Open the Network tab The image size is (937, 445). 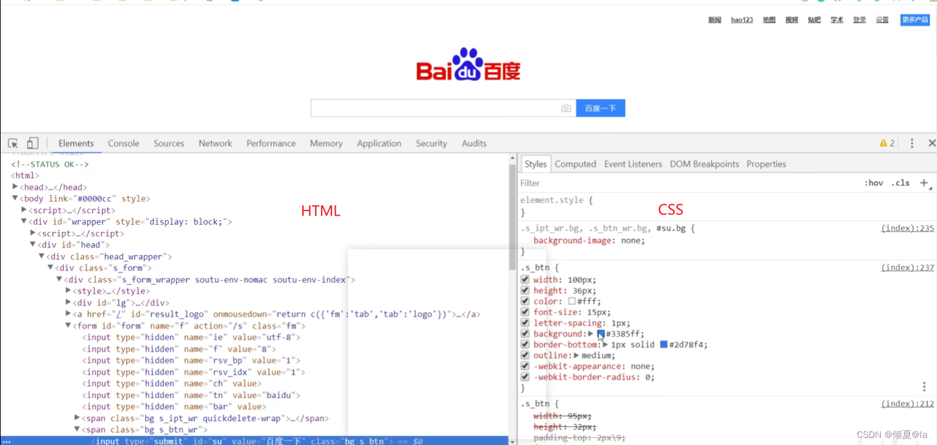coord(215,143)
